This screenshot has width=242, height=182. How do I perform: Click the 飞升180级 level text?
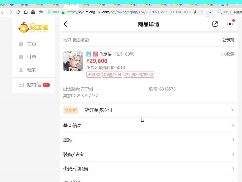pyautogui.click(x=124, y=54)
